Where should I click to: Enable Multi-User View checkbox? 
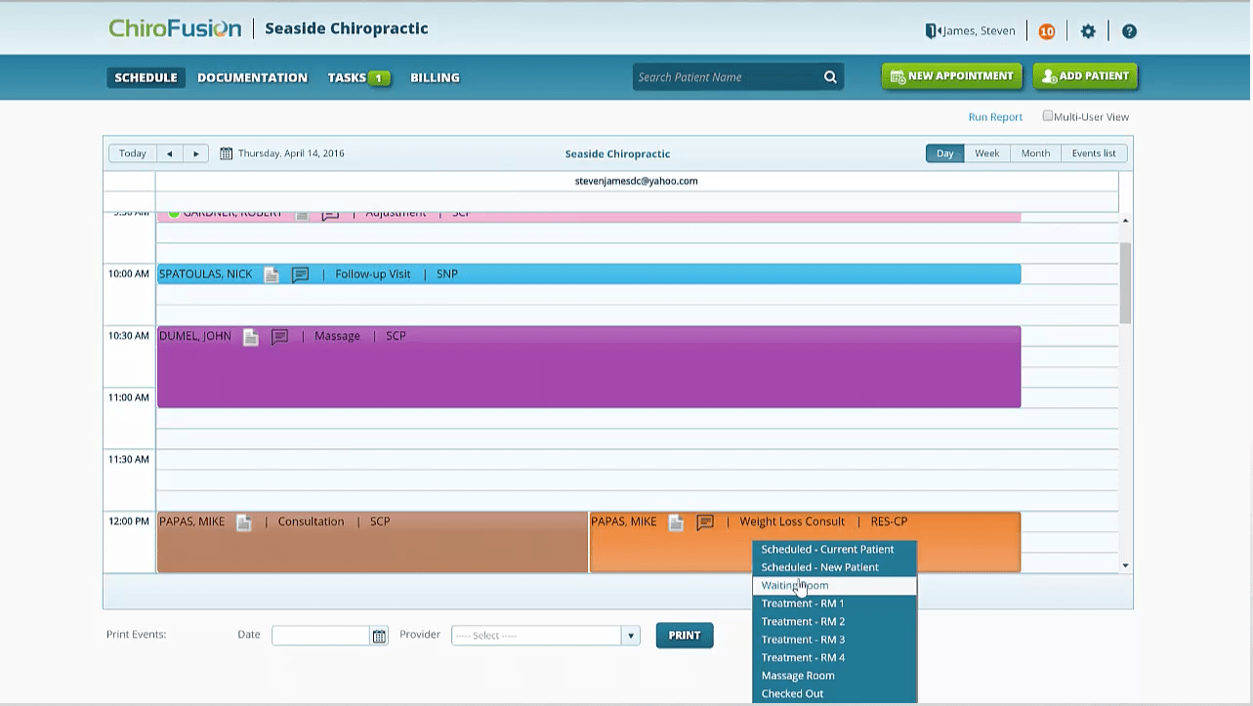coord(1047,116)
